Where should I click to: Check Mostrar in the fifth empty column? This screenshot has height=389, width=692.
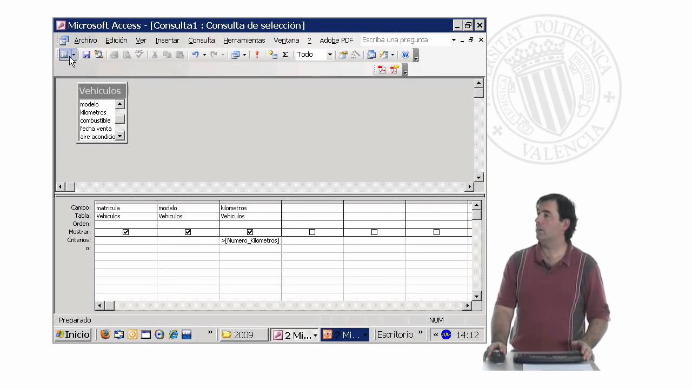point(374,232)
